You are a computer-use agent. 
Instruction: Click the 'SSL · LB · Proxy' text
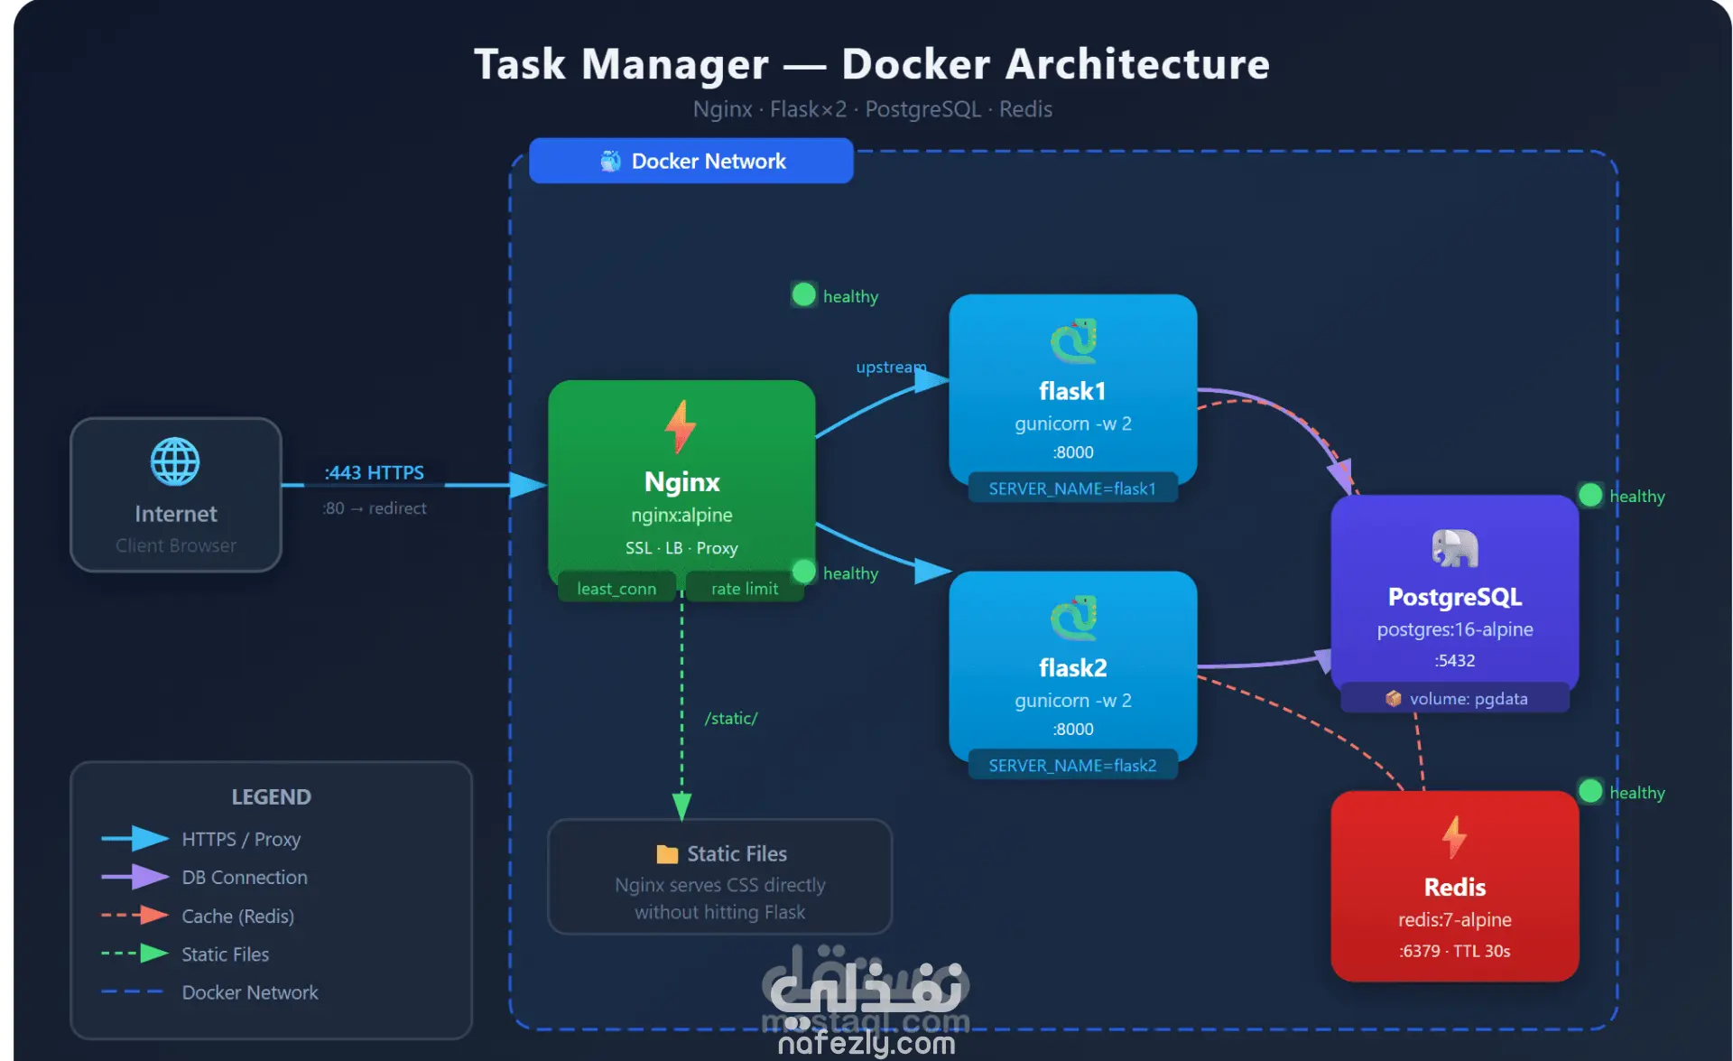[x=681, y=548]
